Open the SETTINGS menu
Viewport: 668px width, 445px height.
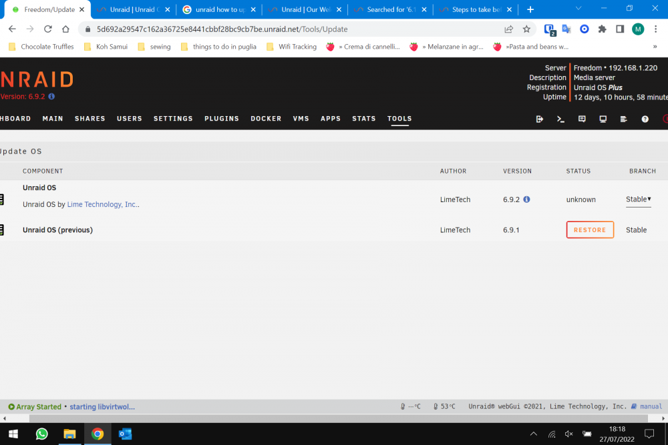point(173,119)
